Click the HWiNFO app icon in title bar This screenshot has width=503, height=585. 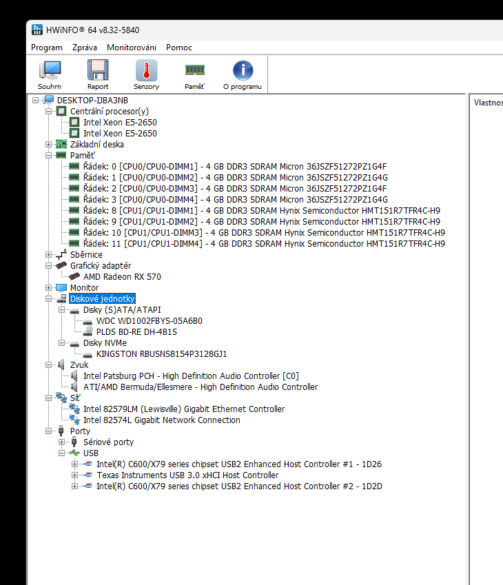point(37,30)
